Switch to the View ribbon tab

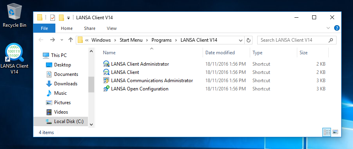pyautogui.click(x=112, y=28)
